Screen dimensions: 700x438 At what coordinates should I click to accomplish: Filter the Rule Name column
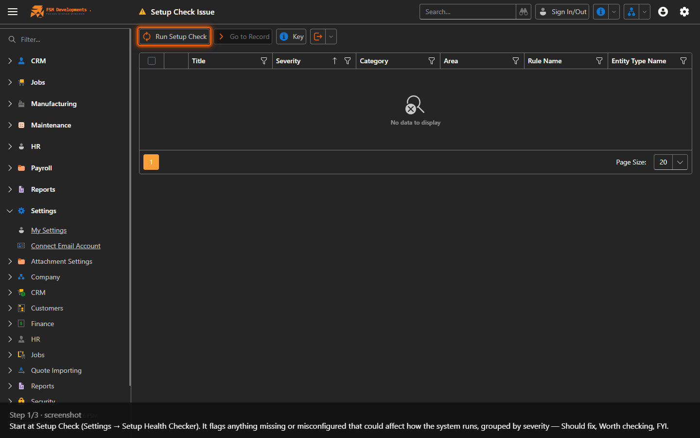point(599,61)
